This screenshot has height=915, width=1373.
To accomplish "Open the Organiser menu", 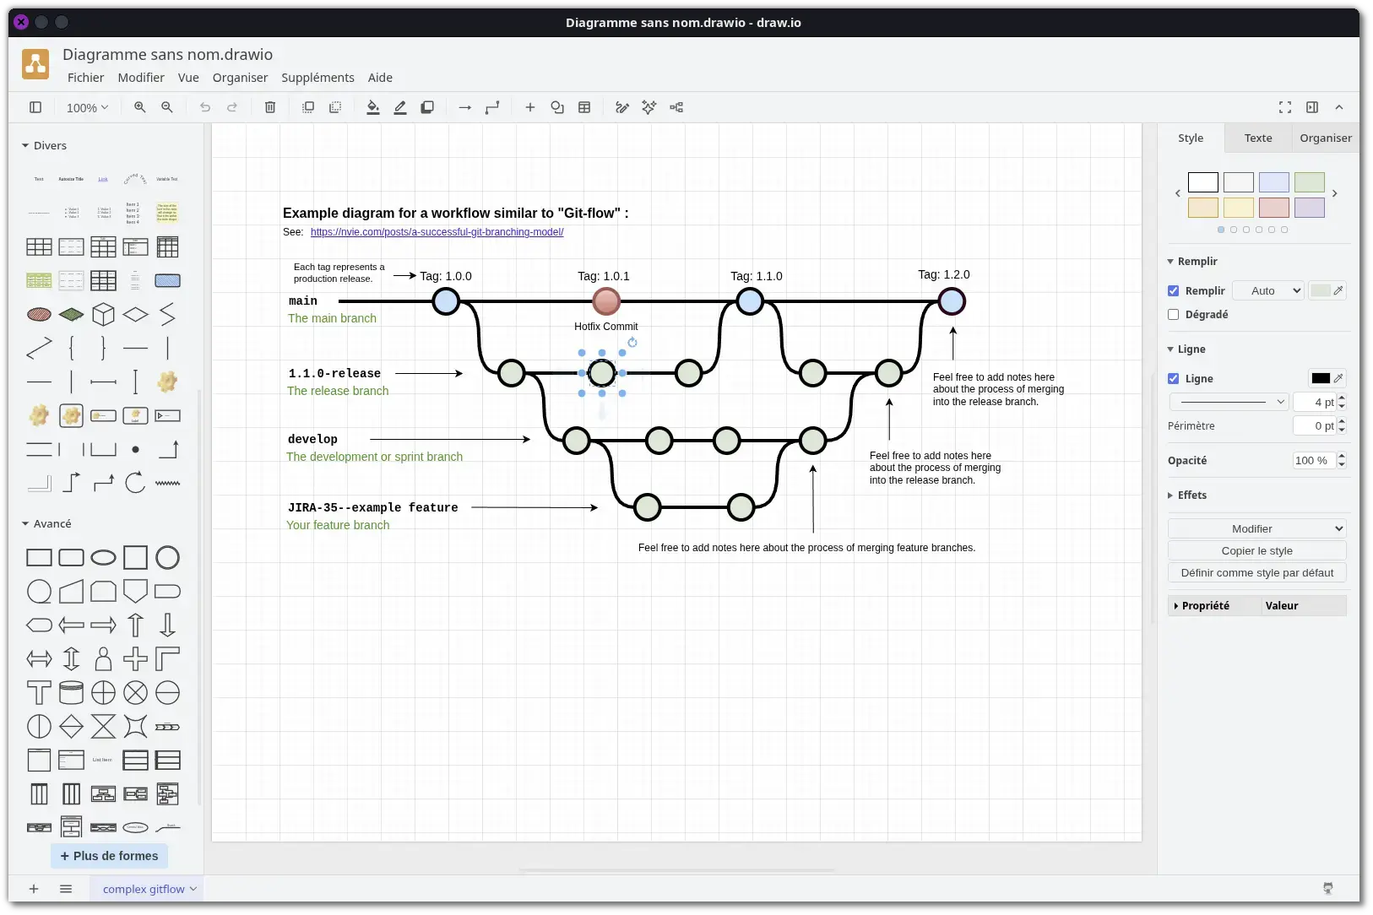I will pyautogui.click(x=240, y=78).
